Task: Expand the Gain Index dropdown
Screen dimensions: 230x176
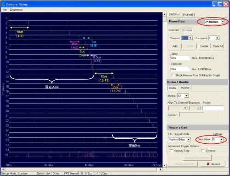Action: coord(221,140)
